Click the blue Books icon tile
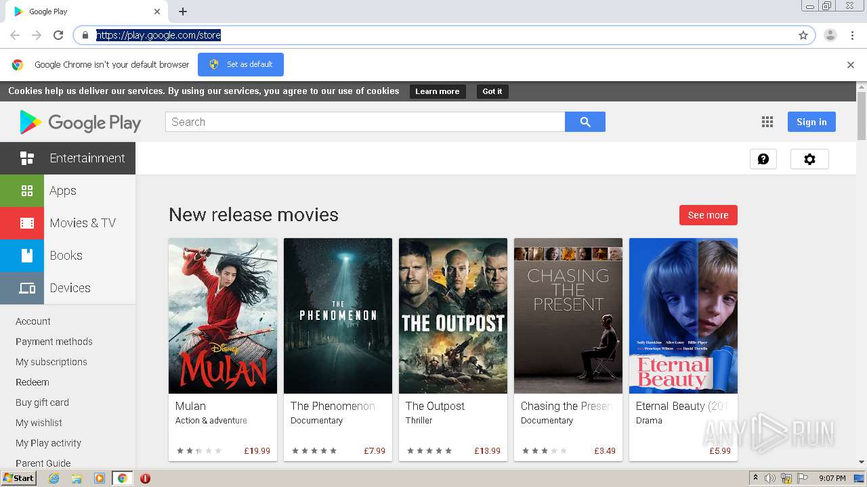Viewport: 867px width, 487px height. (x=22, y=256)
